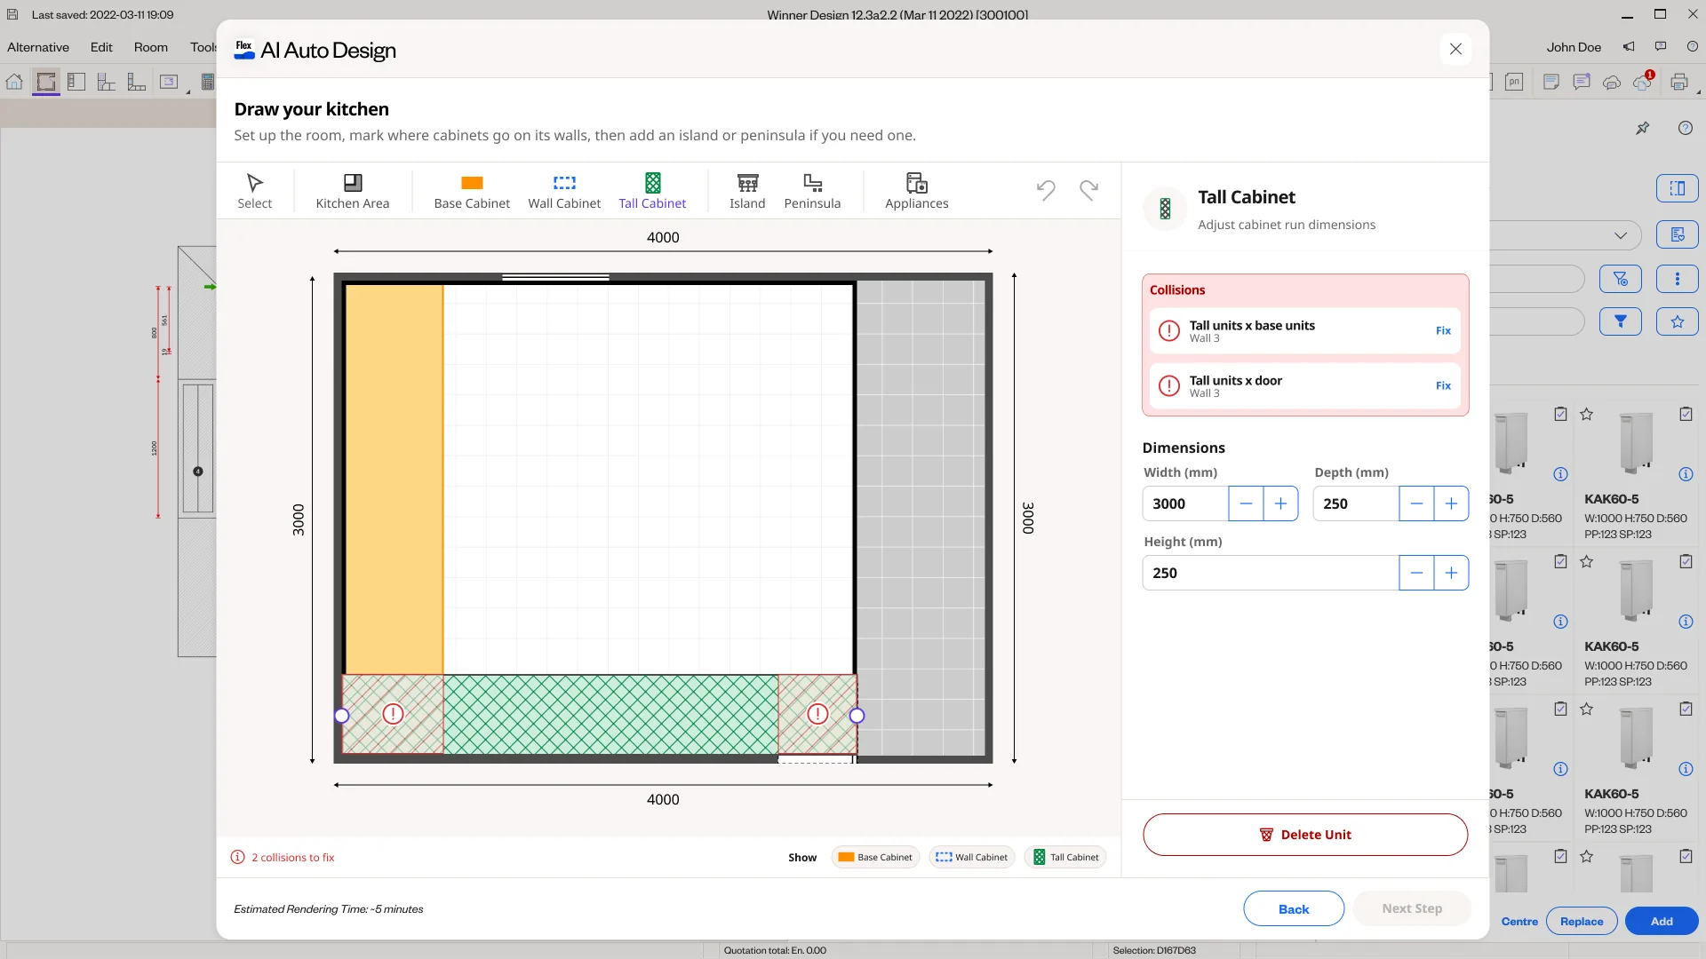Choose the Select tool

tap(254, 191)
